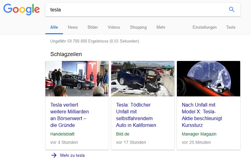Switch to the Bilder tab
251x162 pixels.
point(93,27)
